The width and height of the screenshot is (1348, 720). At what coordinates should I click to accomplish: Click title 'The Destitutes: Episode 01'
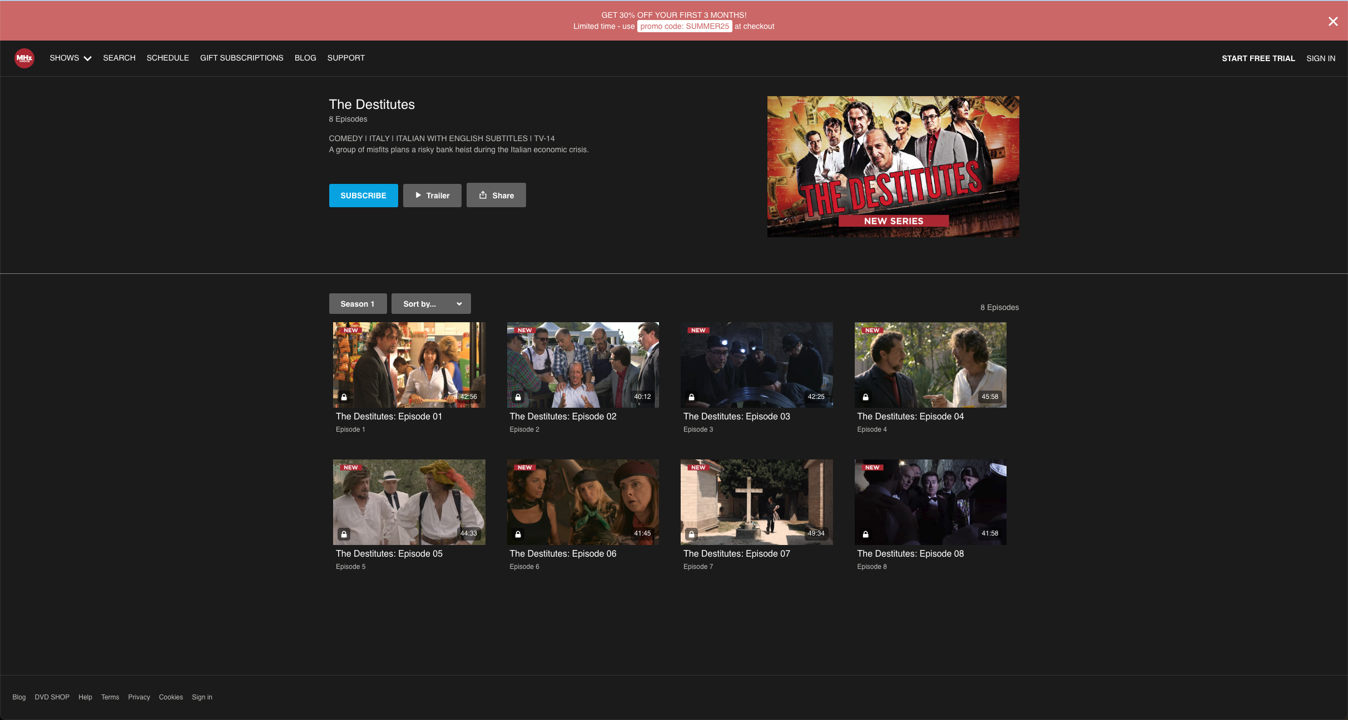[x=389, y=417]
